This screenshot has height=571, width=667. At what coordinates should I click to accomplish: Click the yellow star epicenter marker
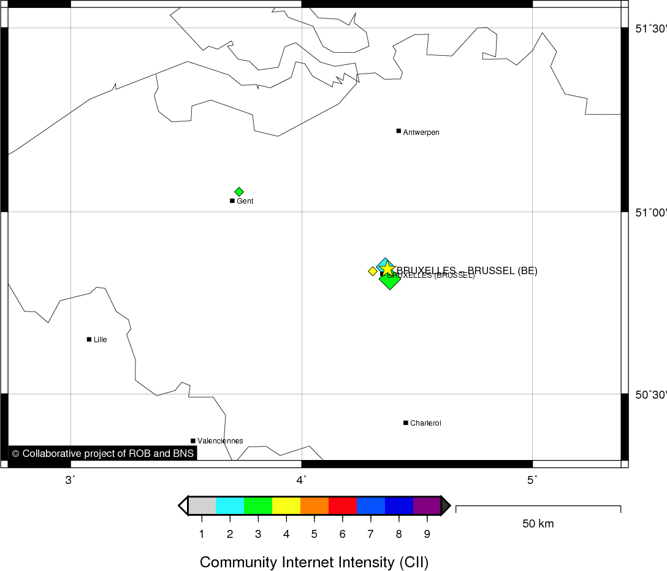(387, 269)
